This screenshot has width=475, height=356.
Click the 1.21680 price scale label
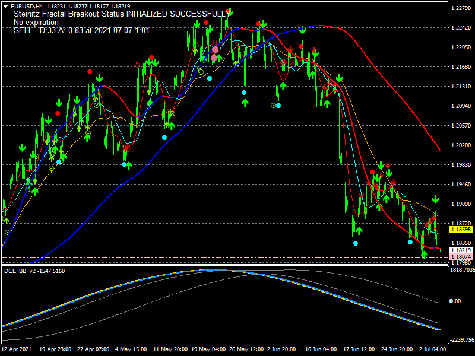click(x=461, y=67)
